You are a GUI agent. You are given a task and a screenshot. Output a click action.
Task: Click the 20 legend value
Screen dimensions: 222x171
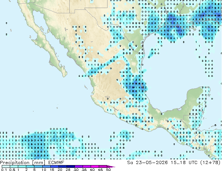pos(60,170)
